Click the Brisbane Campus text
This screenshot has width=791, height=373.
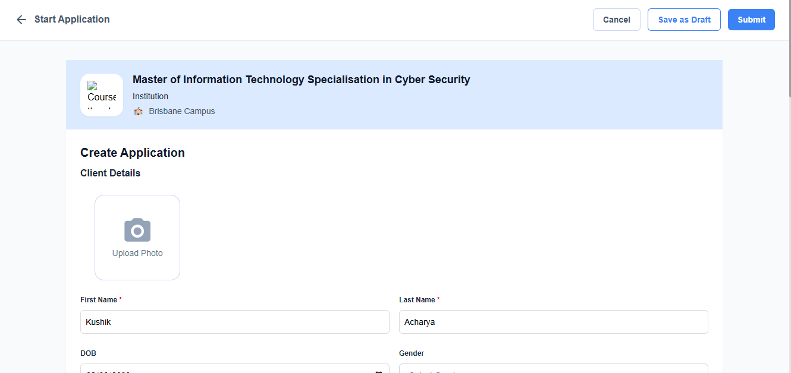coord(182,111)
